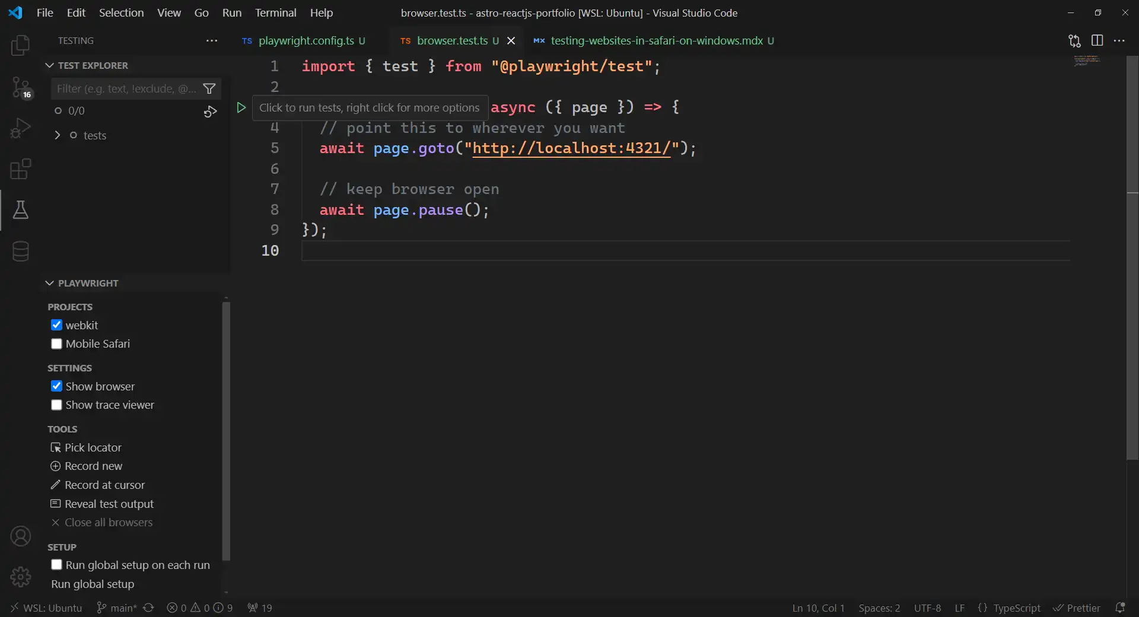Click the test filter input field
The height and width of the screenshot is (617, 1139).
tap(126, 89)
